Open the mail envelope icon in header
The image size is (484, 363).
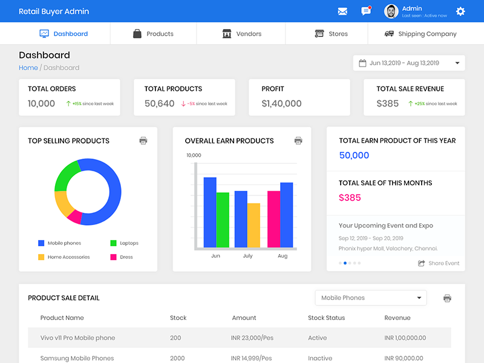point(342,11)
